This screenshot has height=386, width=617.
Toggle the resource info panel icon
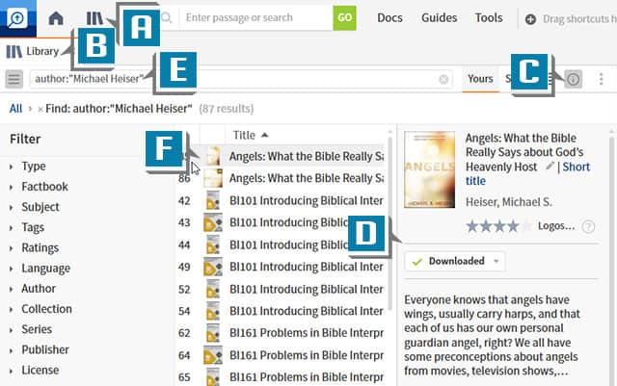(x=574, y=79)
